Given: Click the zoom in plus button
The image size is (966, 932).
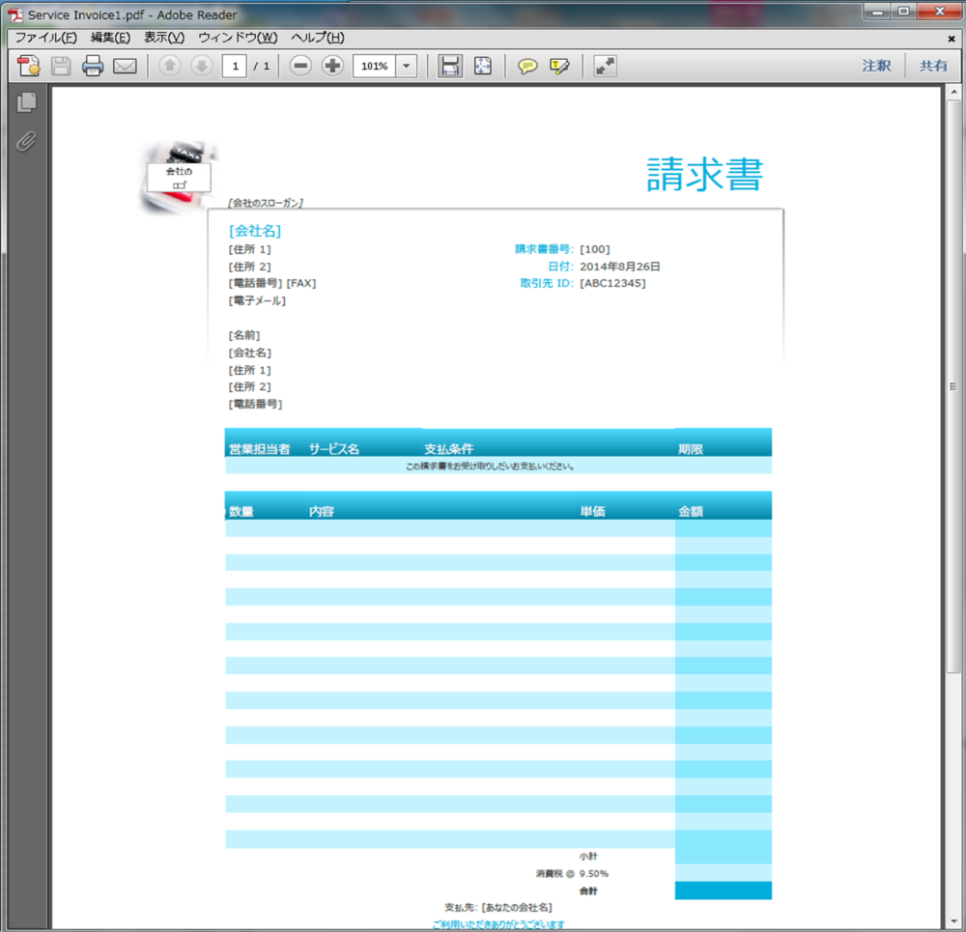Looking at the screenshot, I should 332,66.
